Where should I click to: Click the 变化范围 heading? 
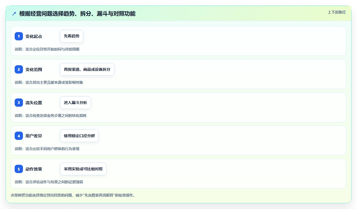click(34, 69)
